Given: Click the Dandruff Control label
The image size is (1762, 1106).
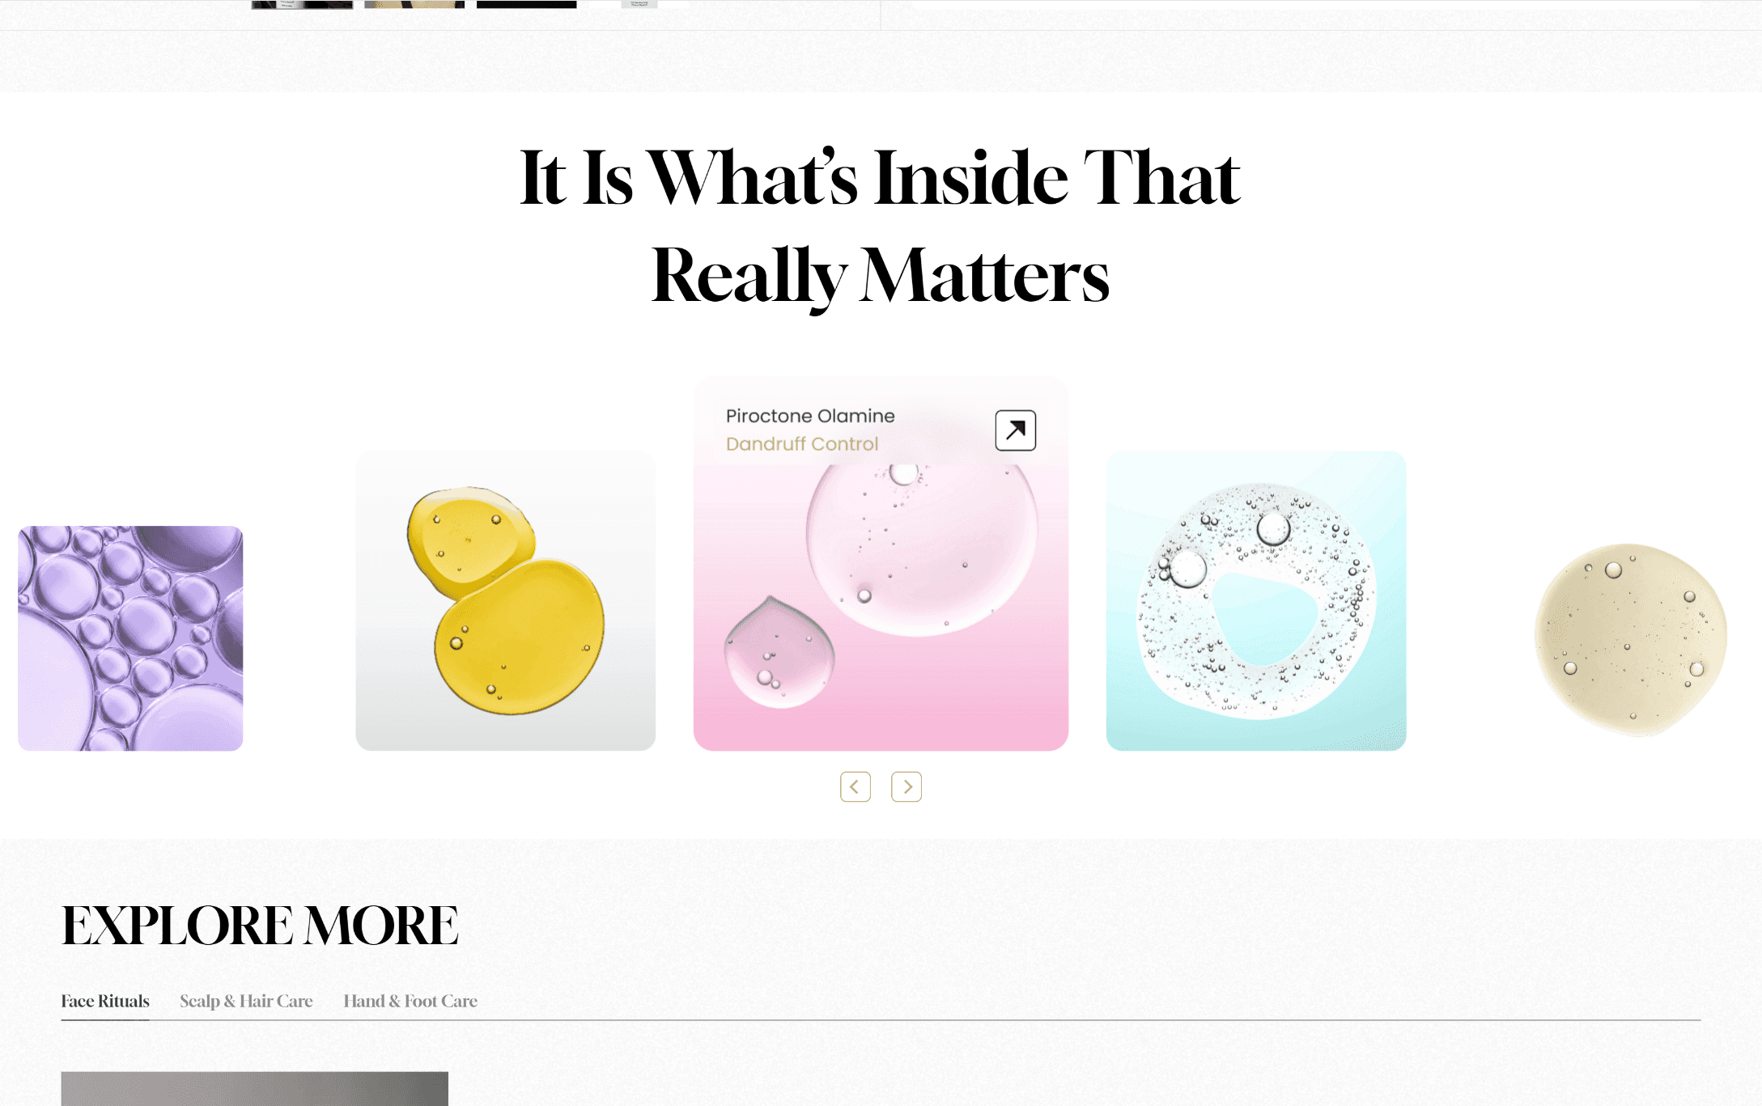Looking at the screenshot, I should pos(801,444).
